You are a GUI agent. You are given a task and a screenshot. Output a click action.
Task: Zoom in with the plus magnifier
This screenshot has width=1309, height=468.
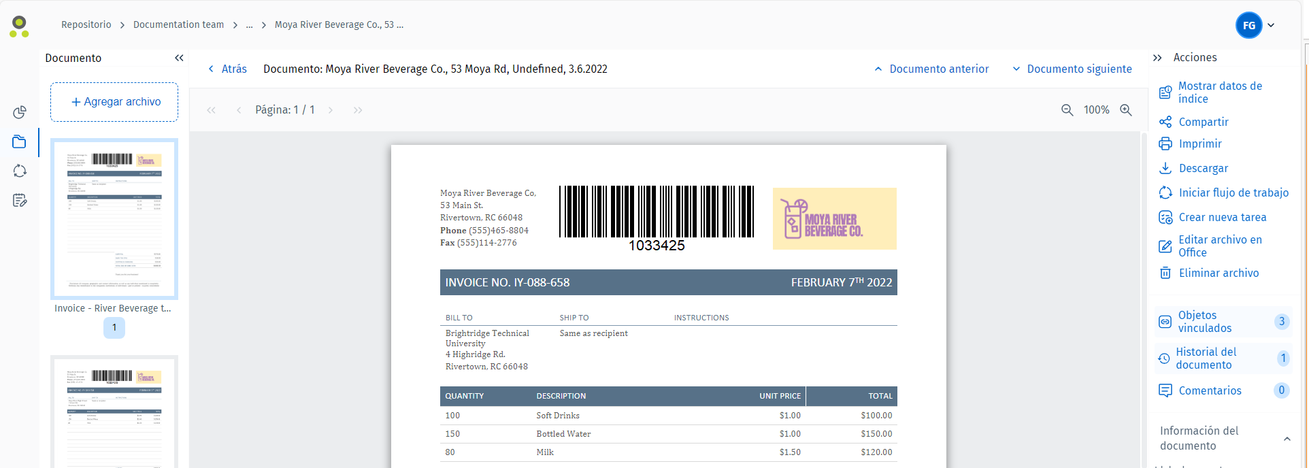pyautogui.click(x=1126, y=110)
